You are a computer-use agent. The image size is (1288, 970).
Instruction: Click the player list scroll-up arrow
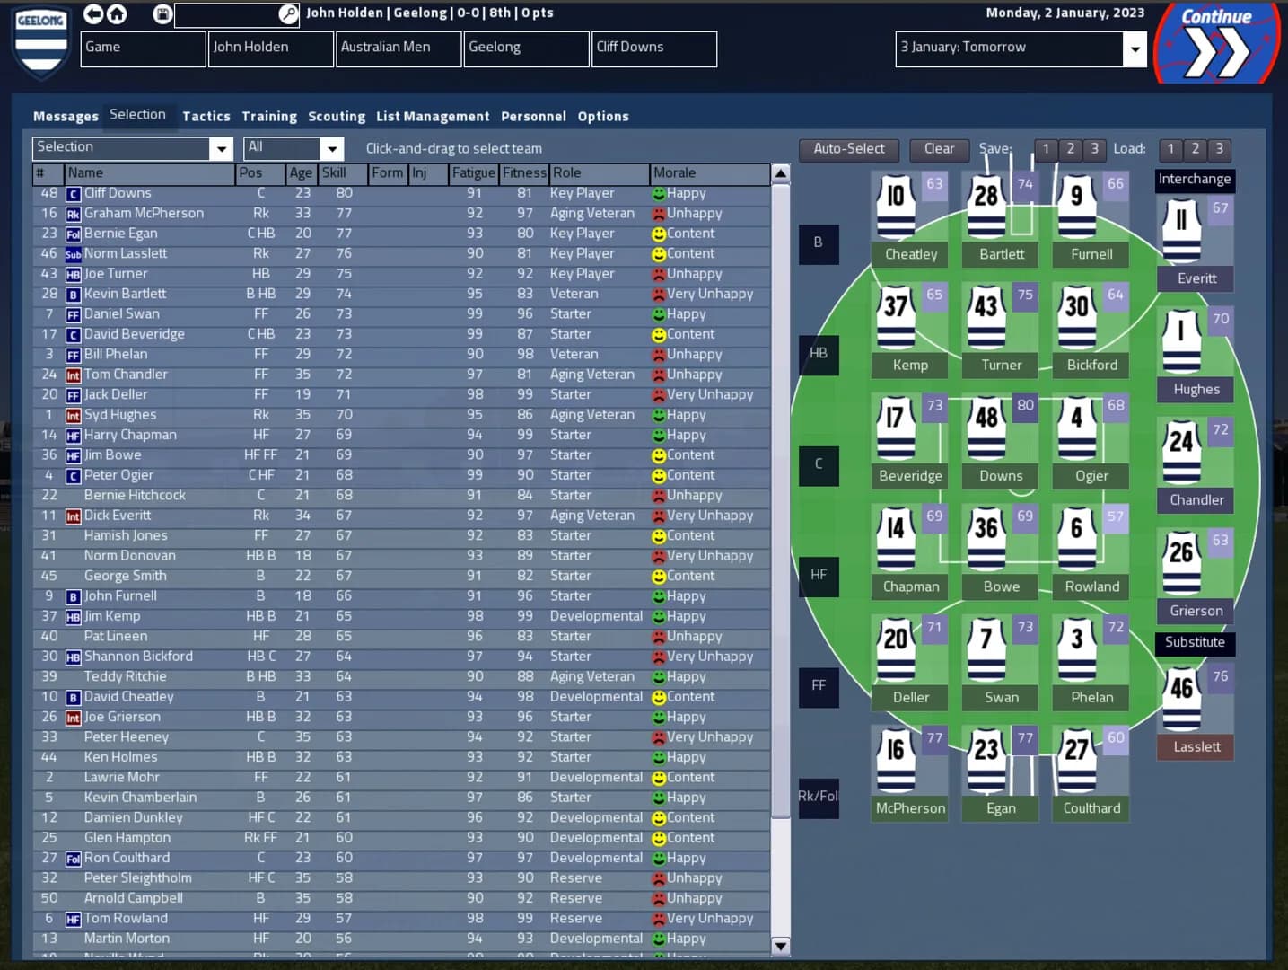(781, 173)
